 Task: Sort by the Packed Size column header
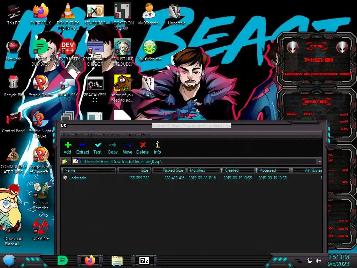tap(169, 170)
